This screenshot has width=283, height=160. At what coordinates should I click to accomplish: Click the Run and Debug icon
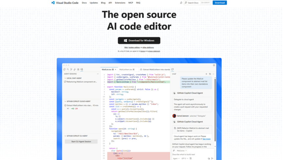click(x=75, y=69)
